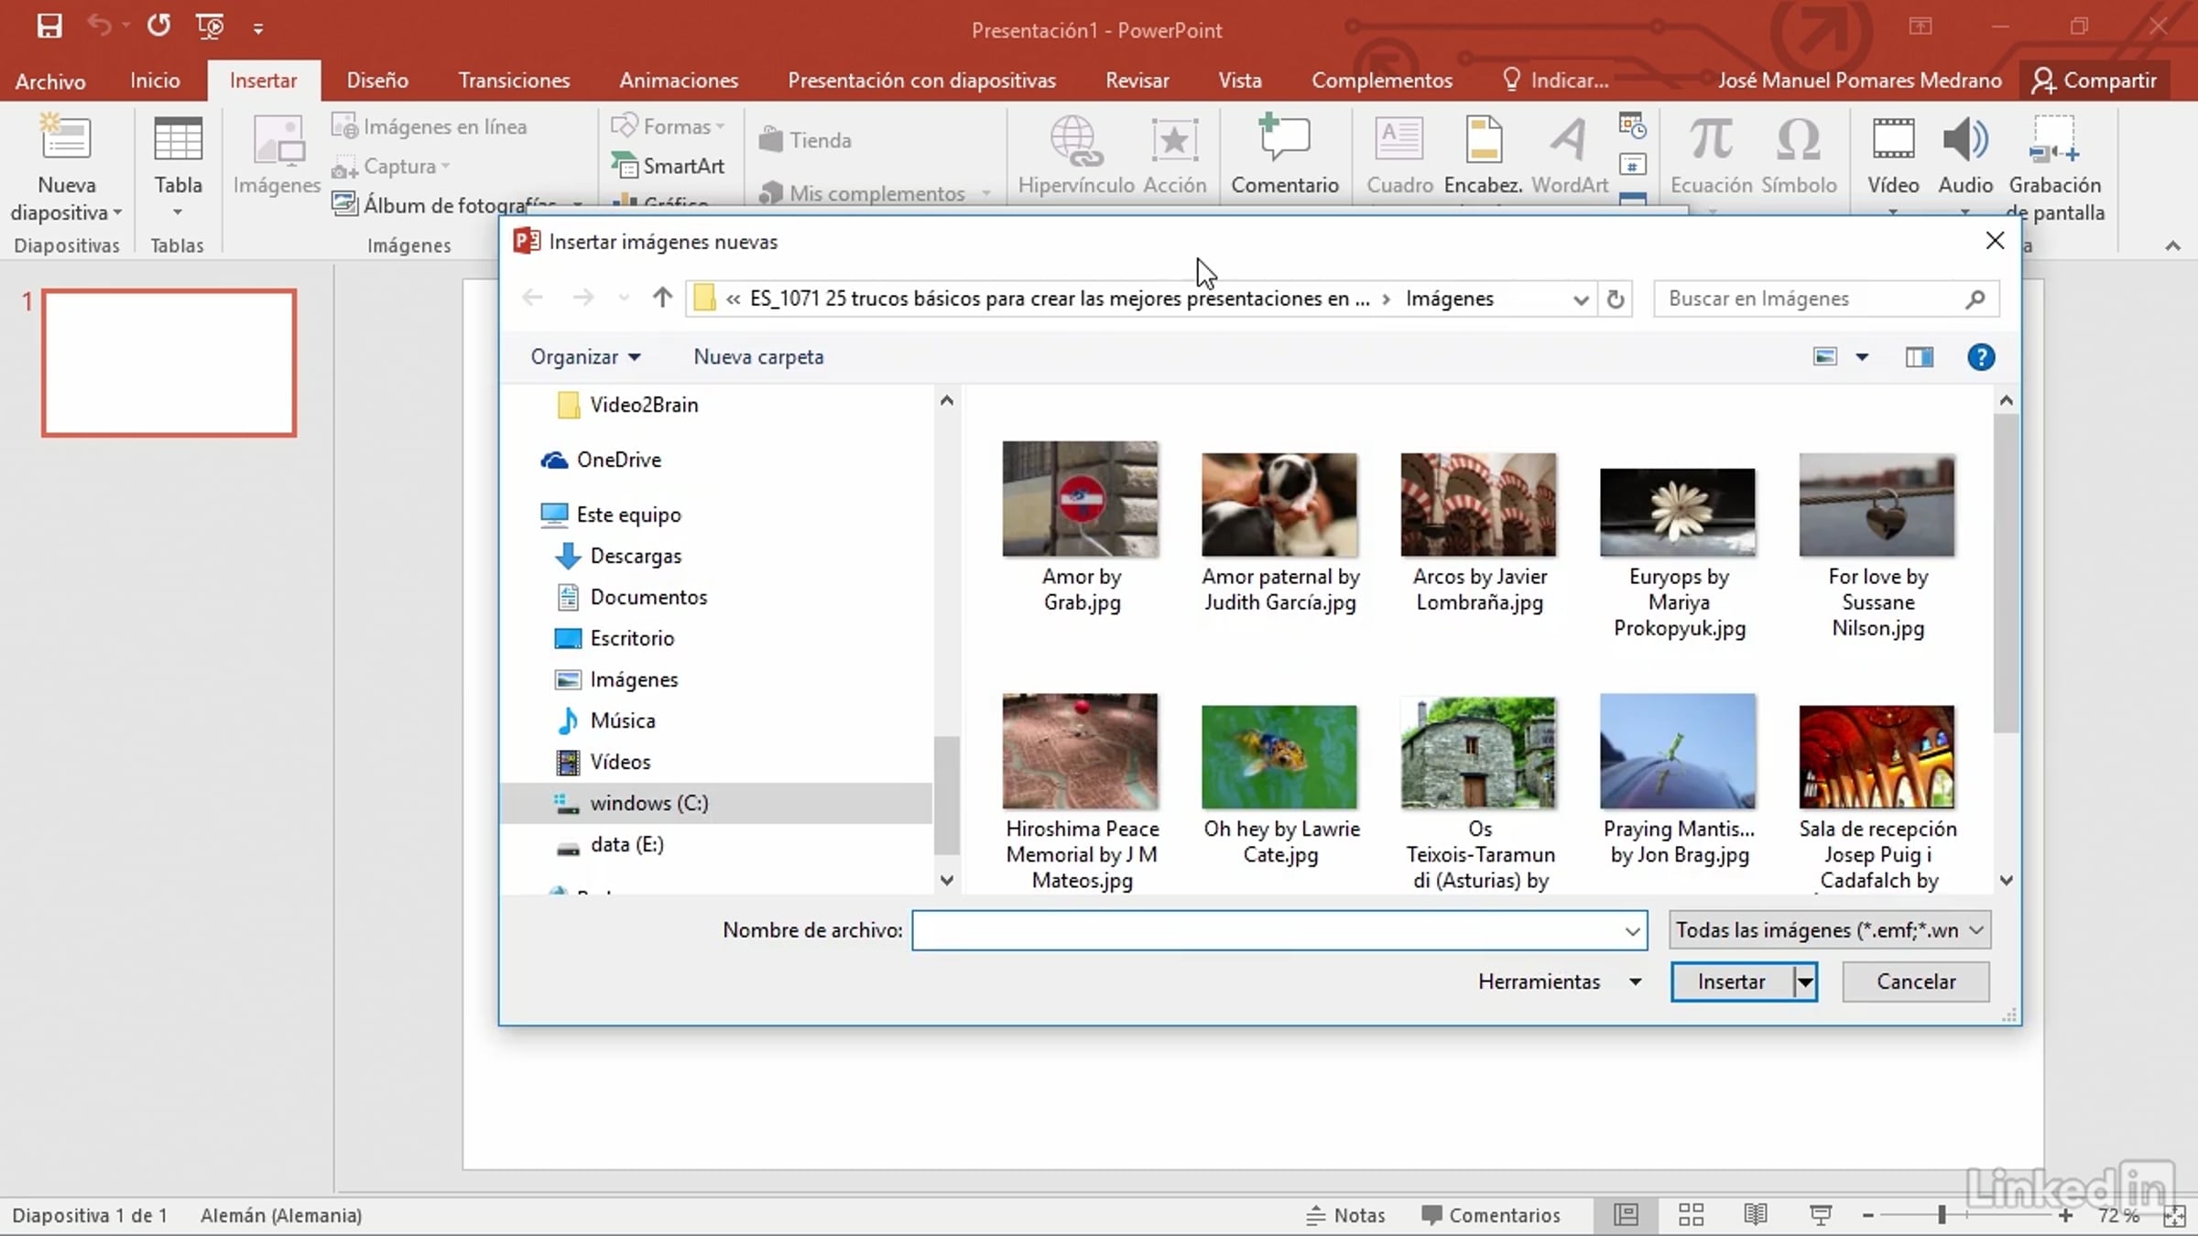Open Escritorio in the navigation pane
This screenshot has width=2198, height=1236.
(615, 638)
